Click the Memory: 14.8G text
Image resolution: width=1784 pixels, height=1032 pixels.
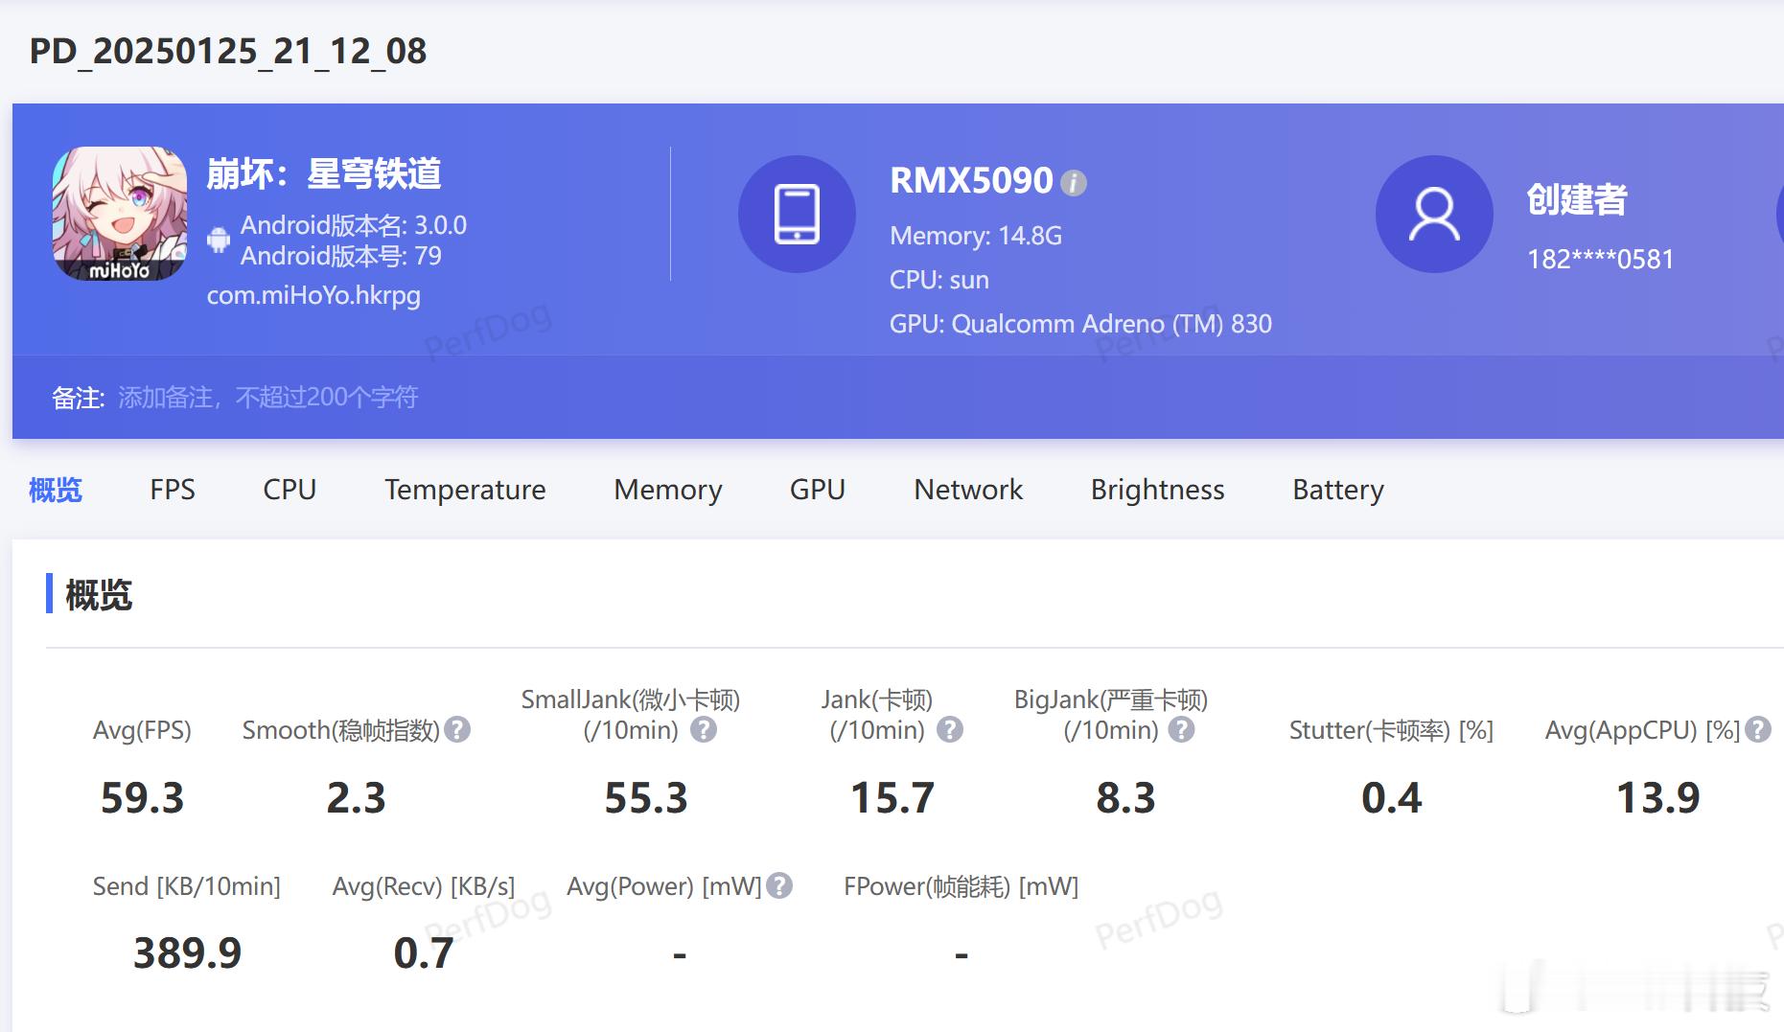(x=976, y=236)
